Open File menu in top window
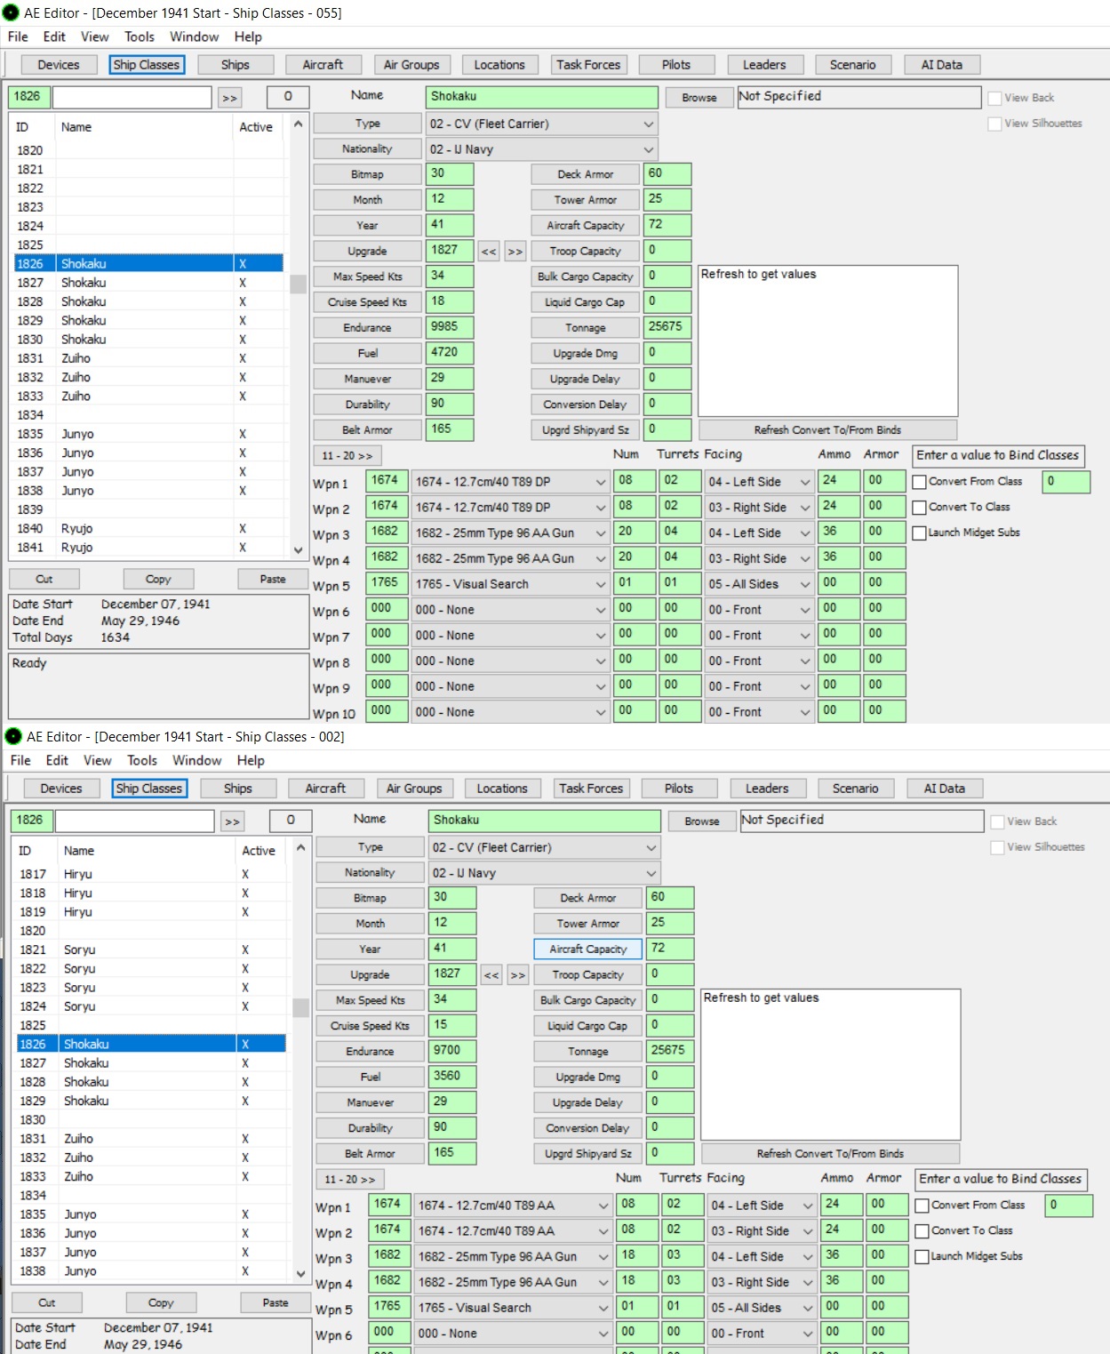The height and width of the screenshot is (1354, 1110). (18, 36)
